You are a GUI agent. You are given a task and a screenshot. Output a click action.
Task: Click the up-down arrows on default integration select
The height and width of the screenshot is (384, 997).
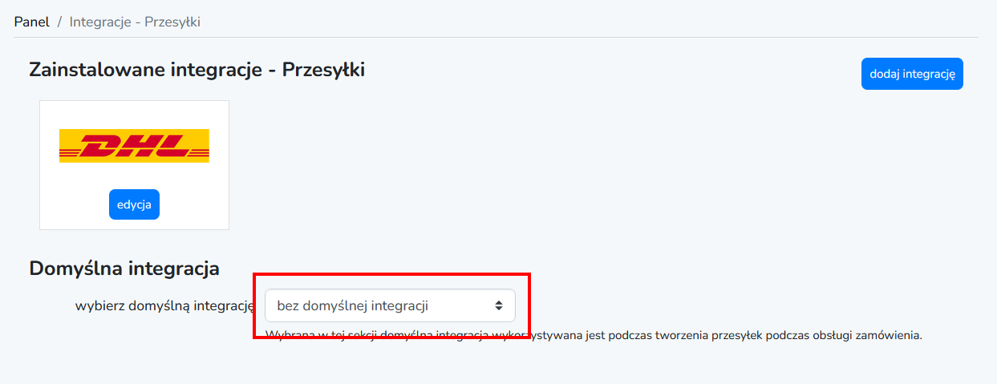498,305
